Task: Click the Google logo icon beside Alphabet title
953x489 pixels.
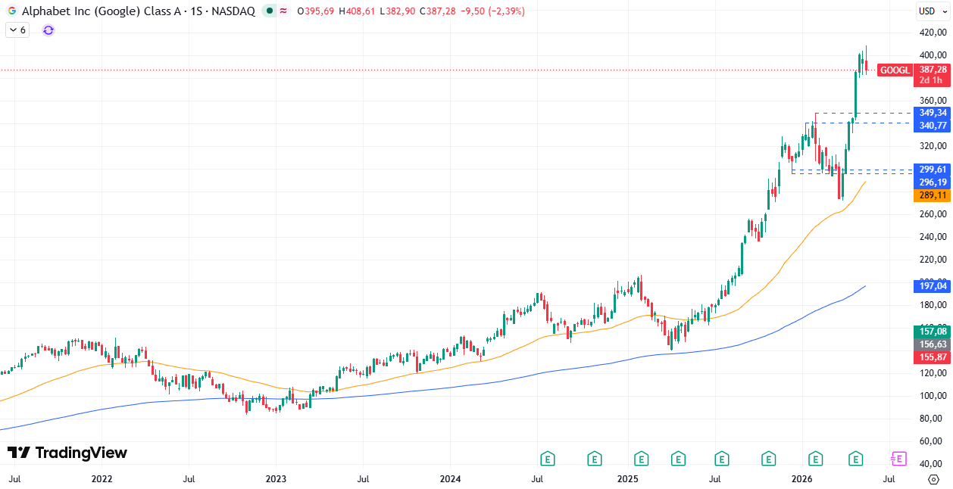Action: (x=12, y=11)
